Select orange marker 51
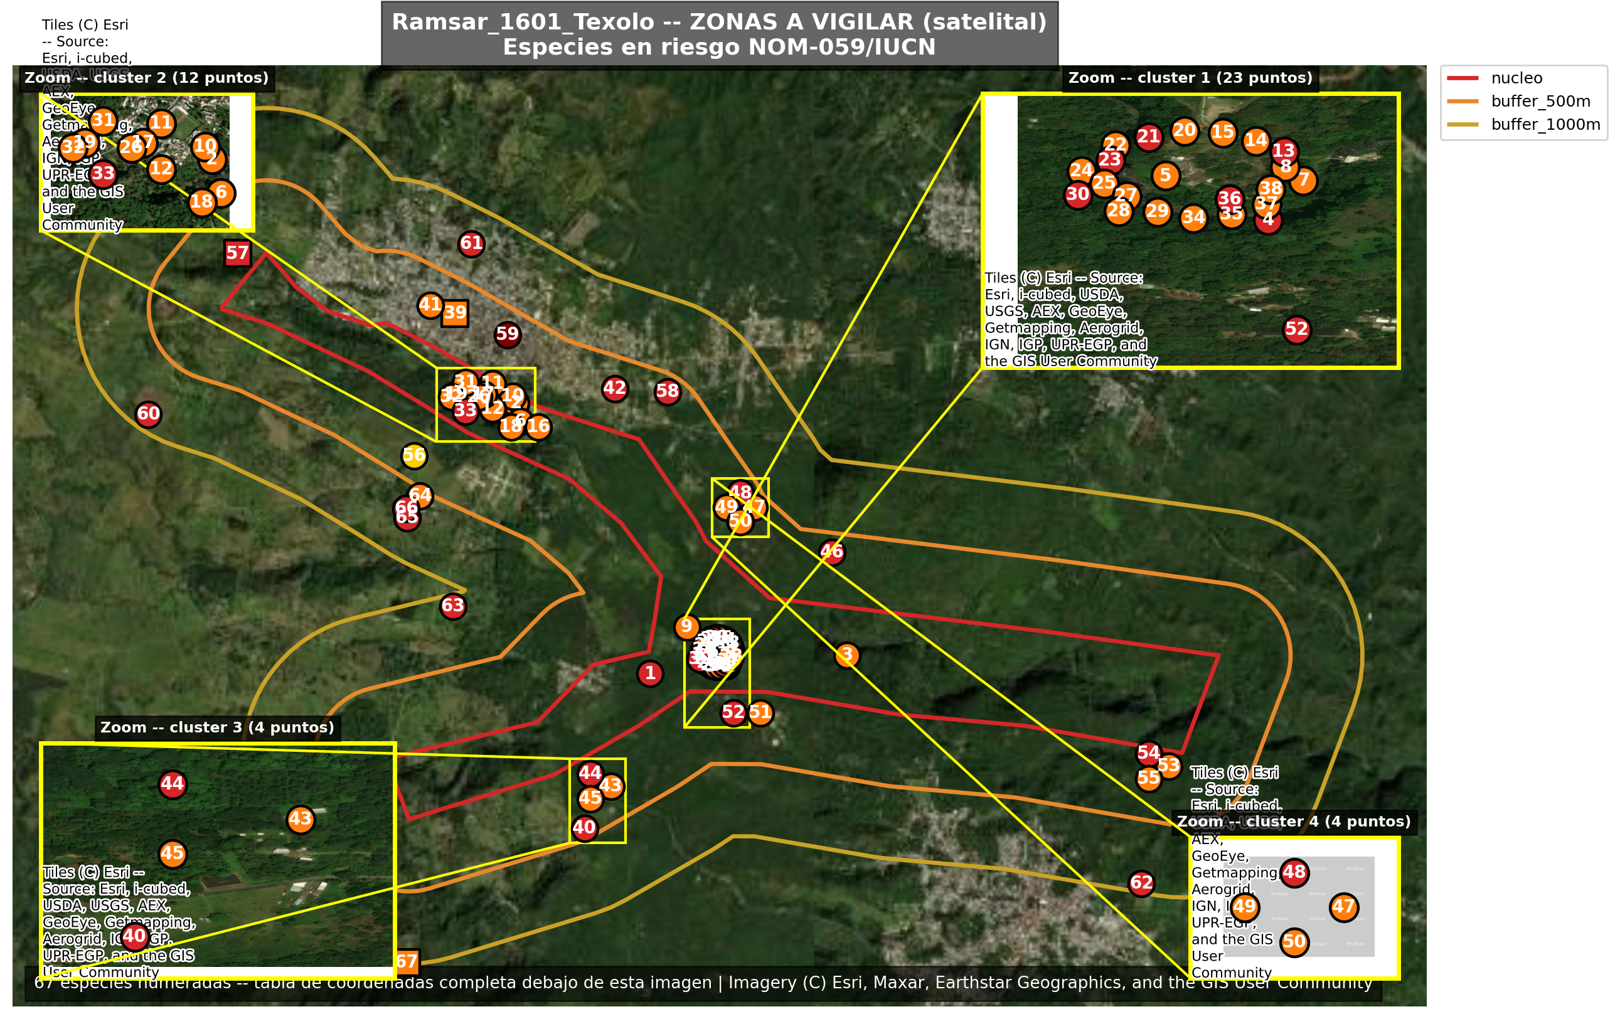The width and height of the screenshot is (1620, 1019). coord(760,713)
